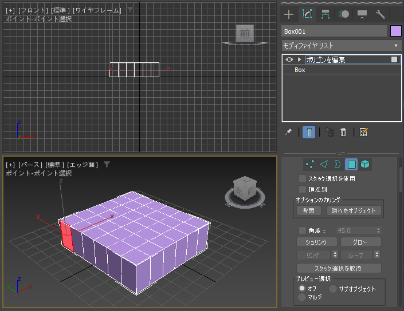Open front viewport [フロント] view menu
This screenshot has height=311, width=404.
coord(33,10)
